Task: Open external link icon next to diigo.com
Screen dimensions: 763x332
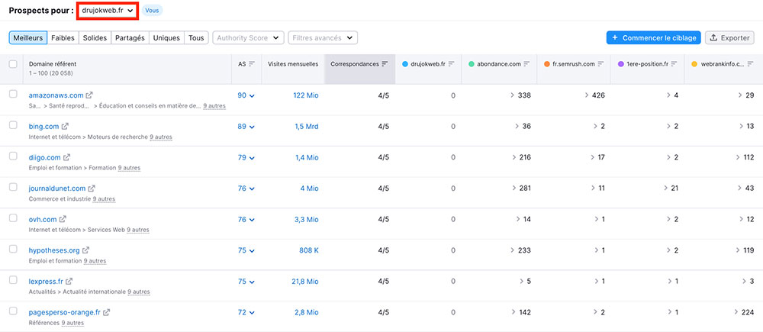Action: [x=66, y=157]
